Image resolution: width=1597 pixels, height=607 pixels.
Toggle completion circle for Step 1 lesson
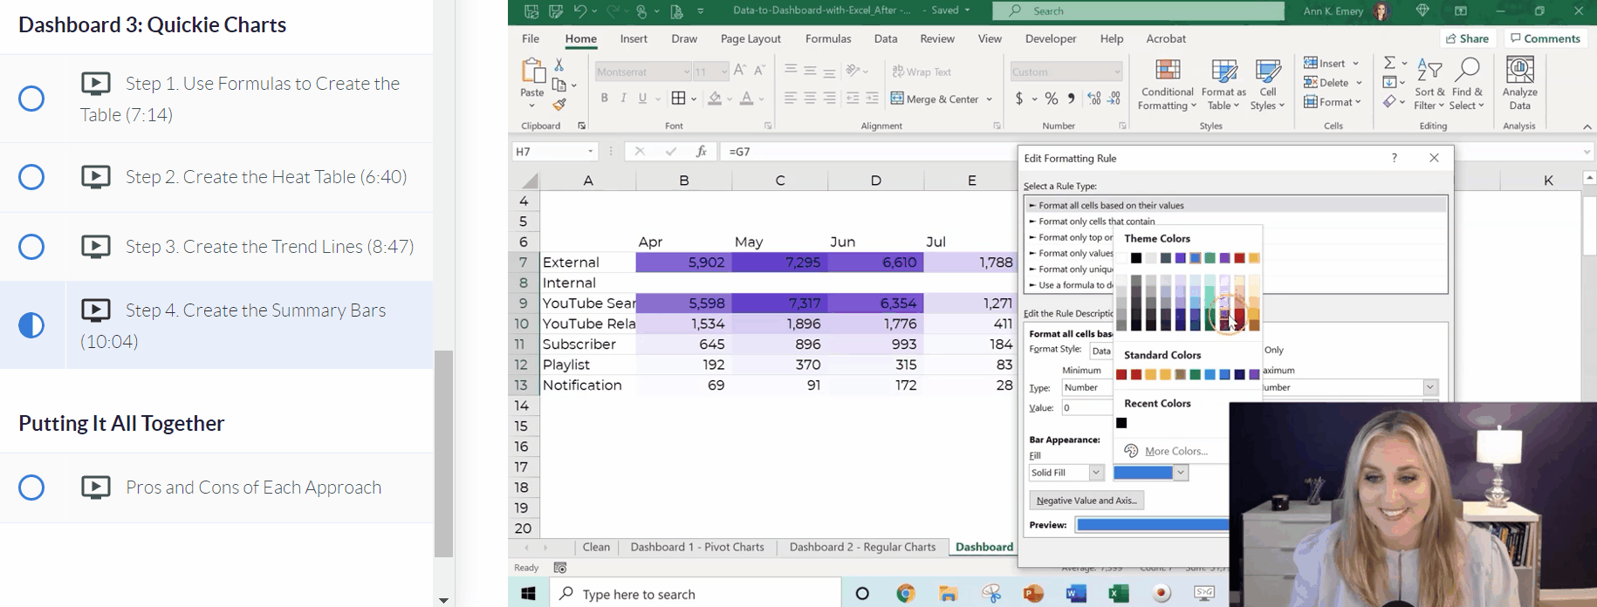(31, 99)
